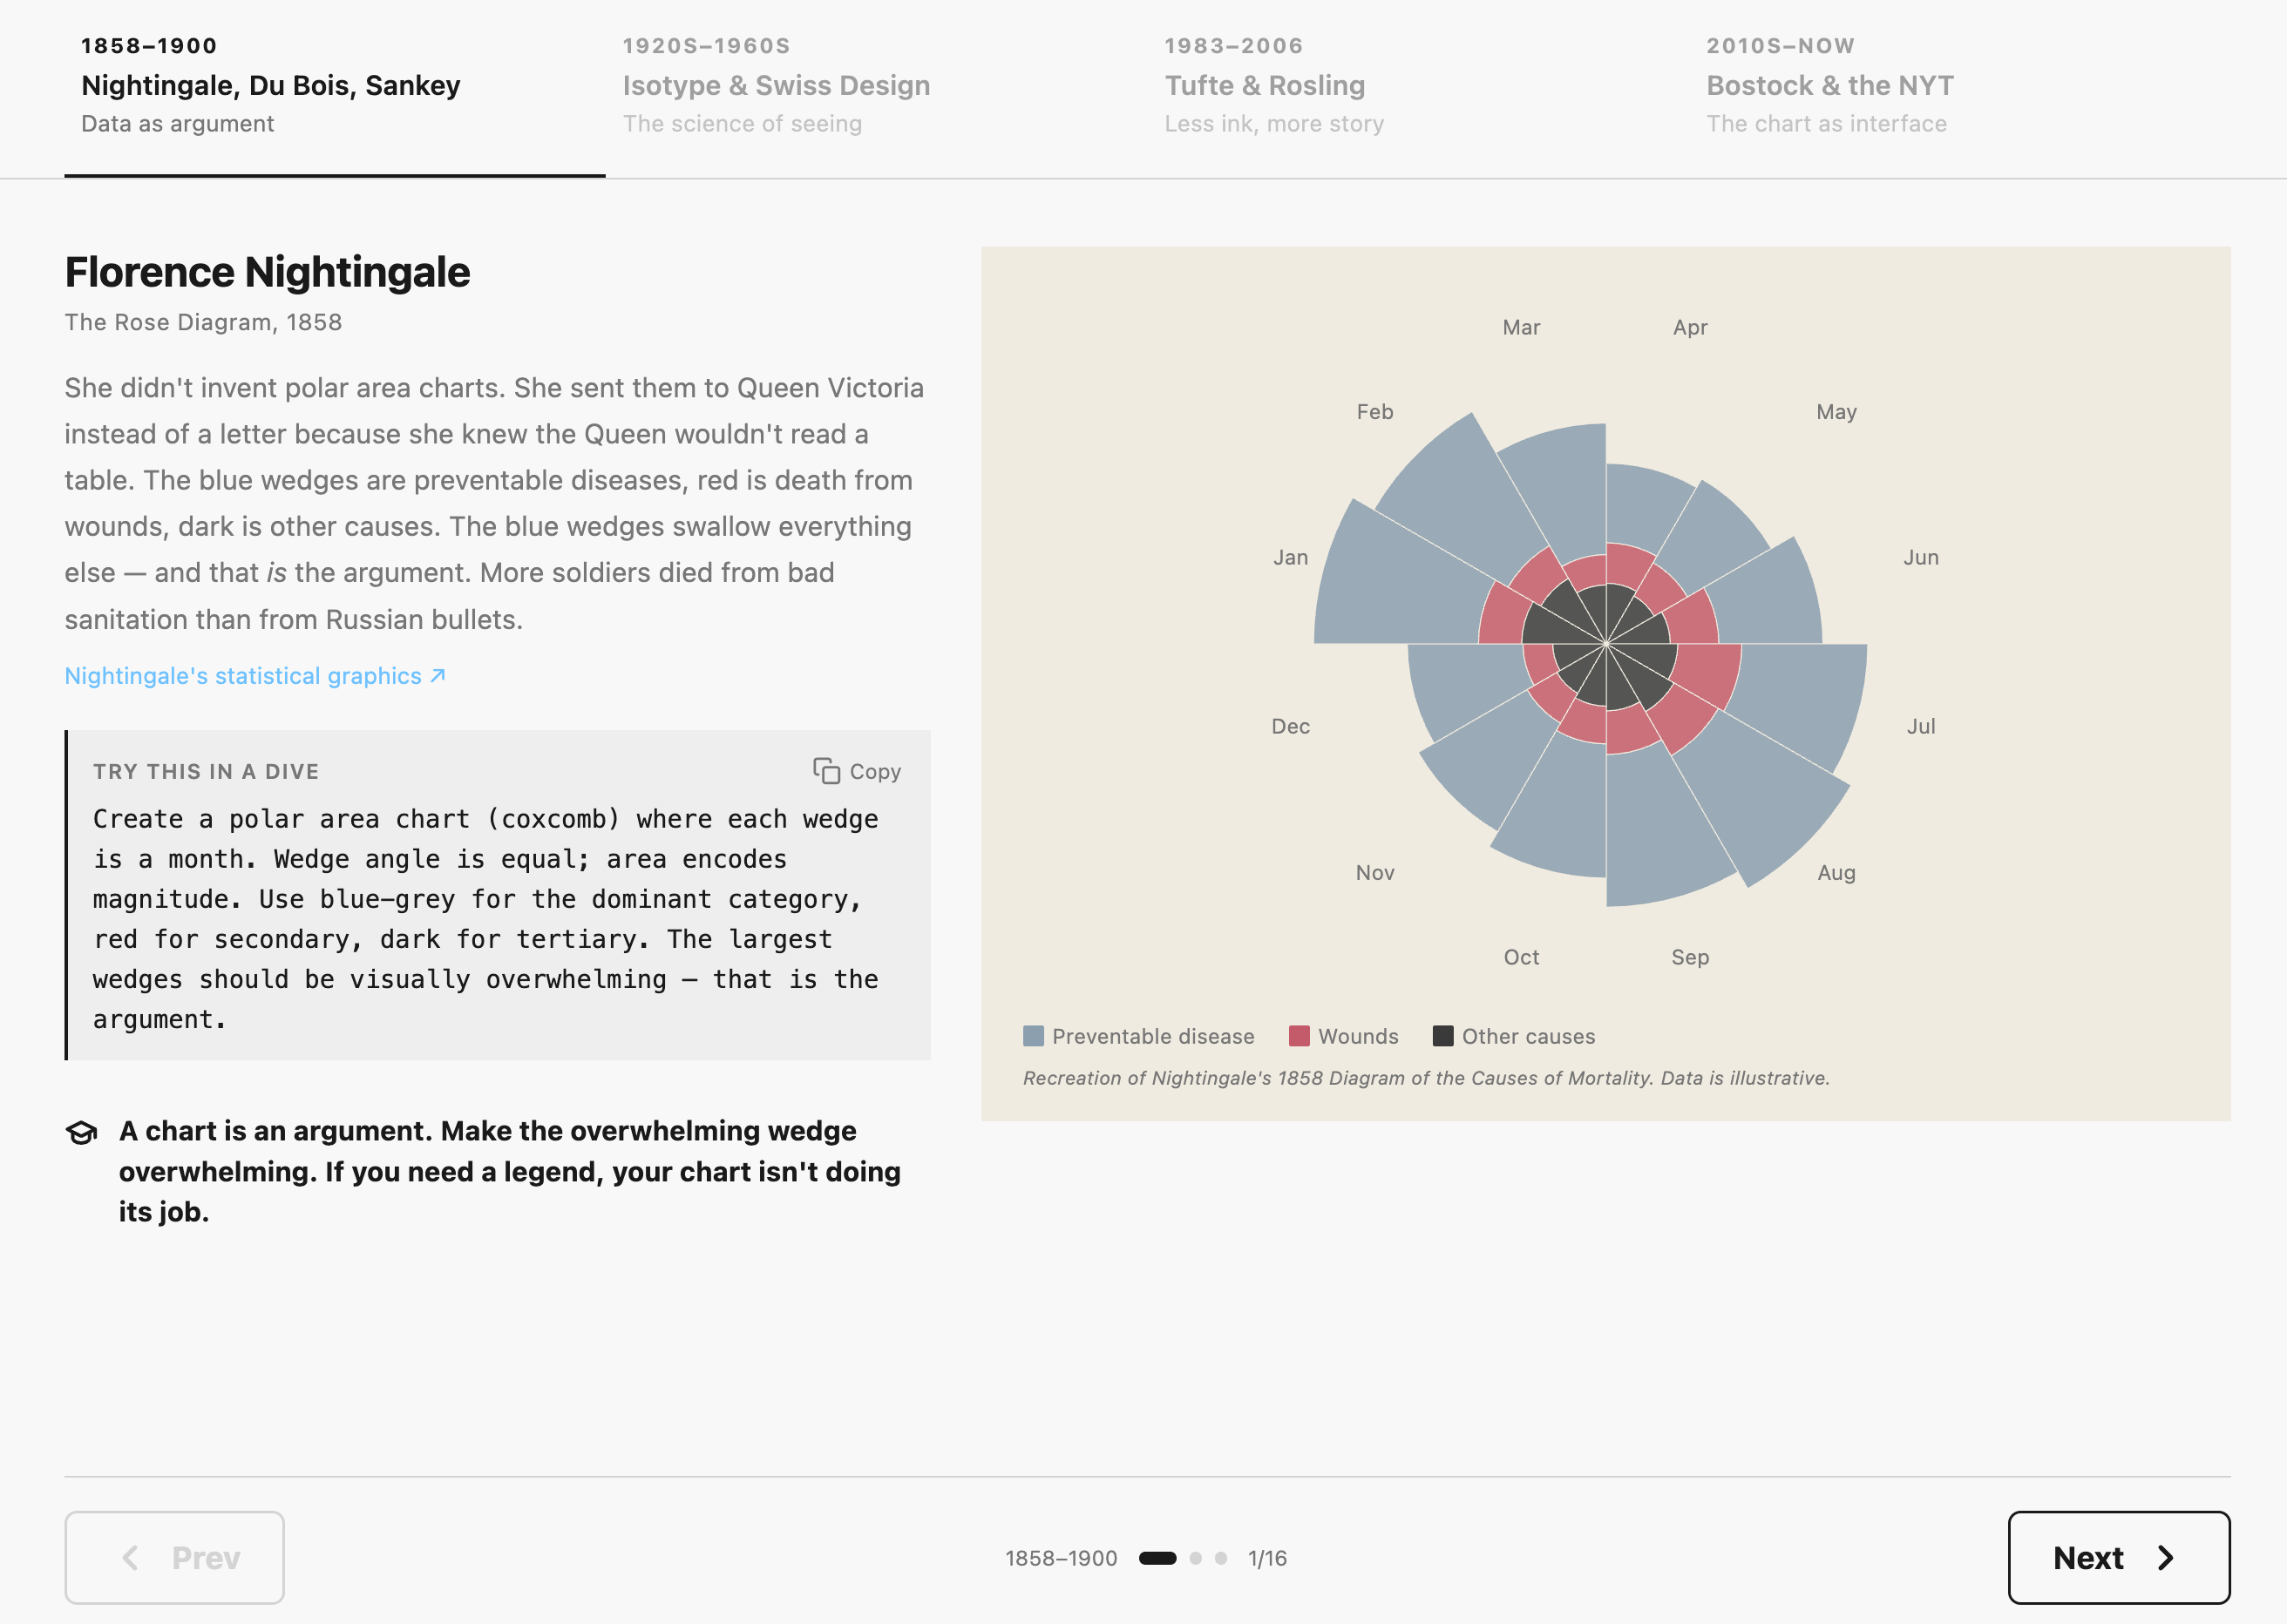Click the external-link arrow beside the graphics link
The height and width of the screenshot is (1624, 2287).
click(436, 676)
